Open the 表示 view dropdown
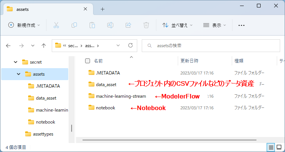This screenshot has height=152, width=285. 214,25
